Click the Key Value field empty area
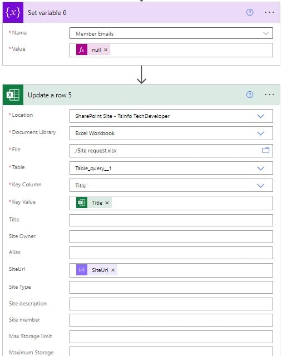The width and height of the screenshot is (282, 356). (x=192, y=203)
